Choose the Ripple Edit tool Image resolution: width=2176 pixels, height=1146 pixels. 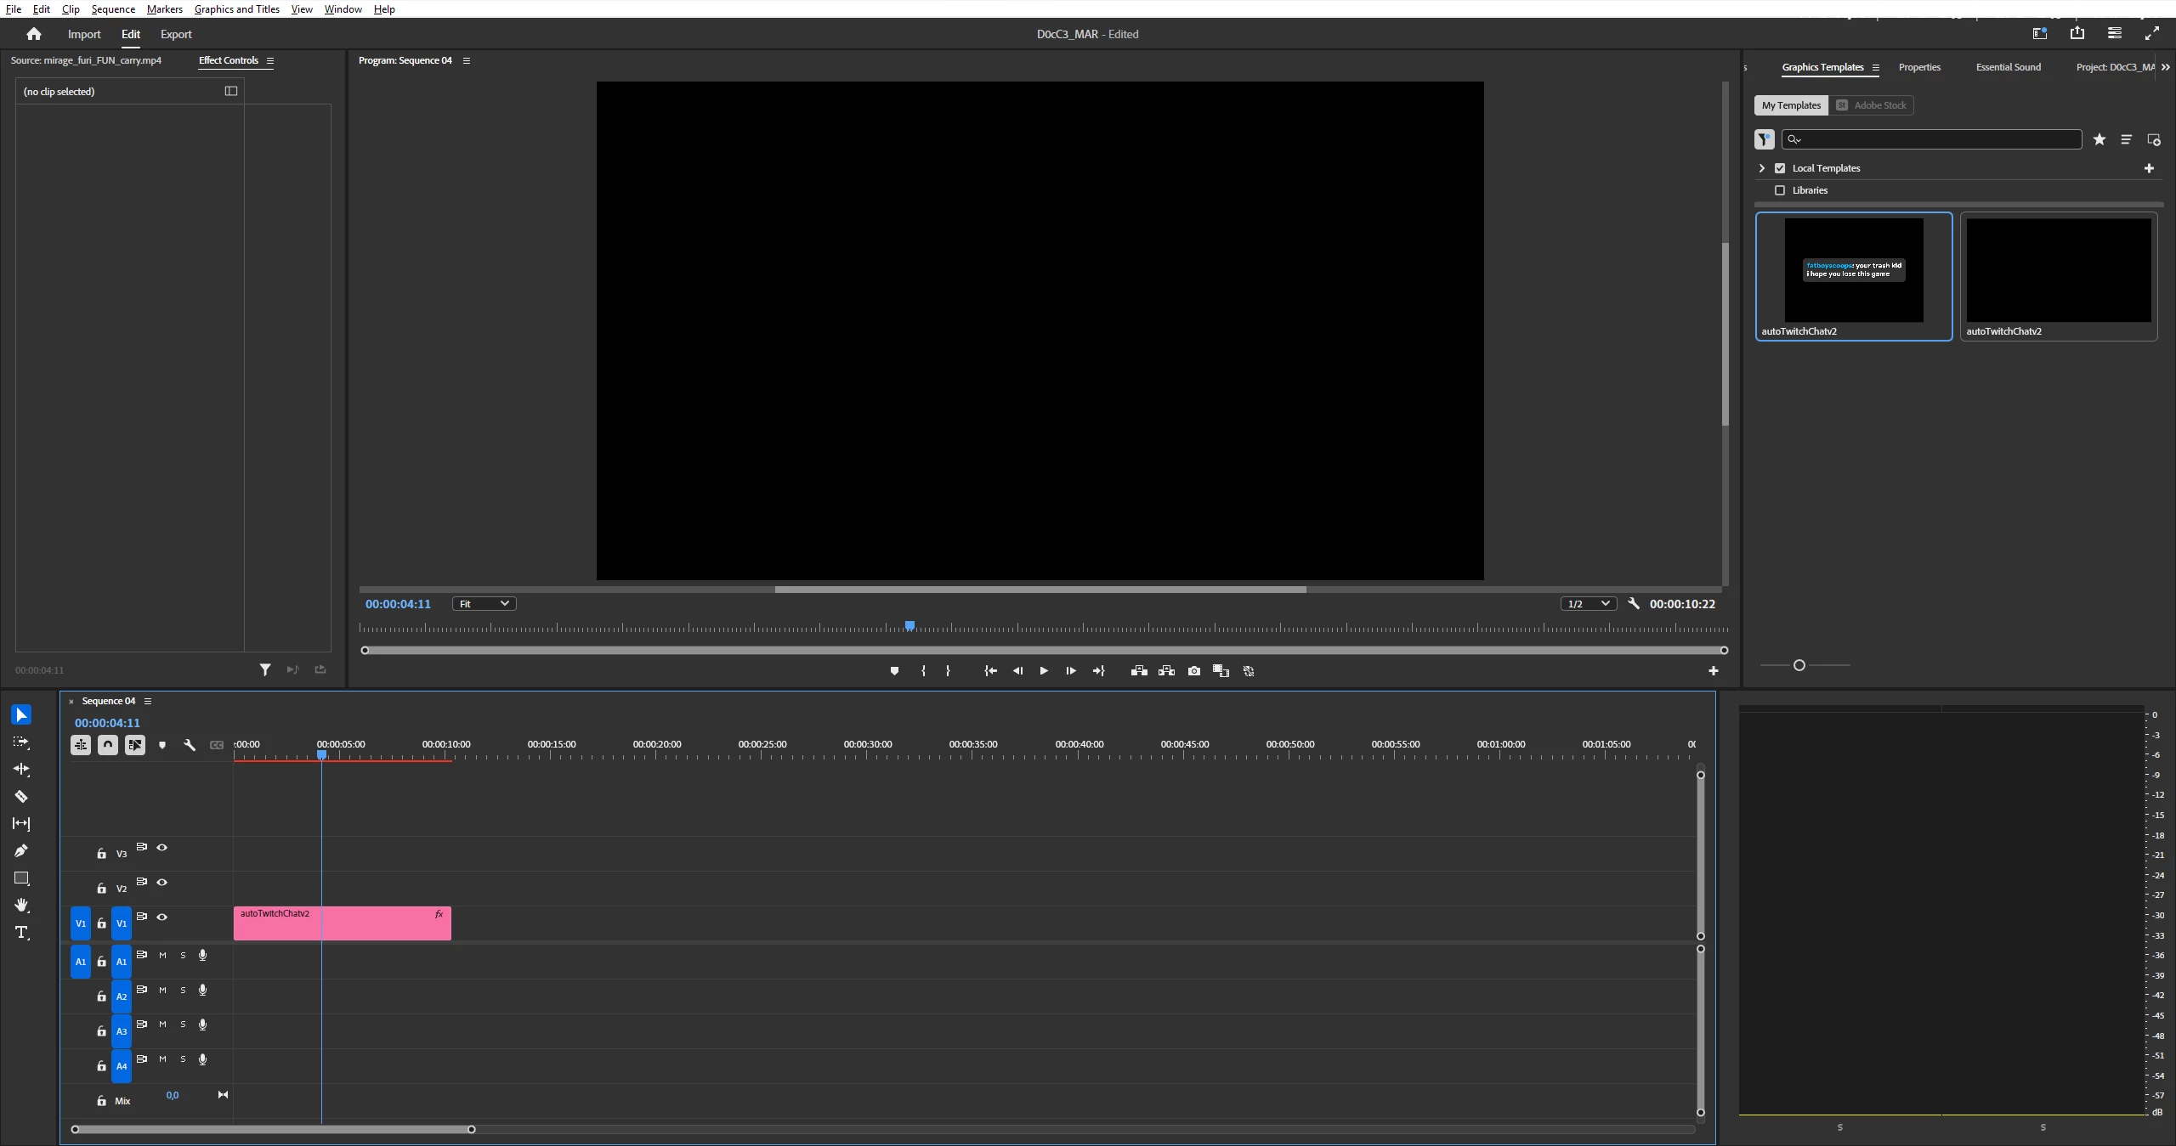[21, 770]
